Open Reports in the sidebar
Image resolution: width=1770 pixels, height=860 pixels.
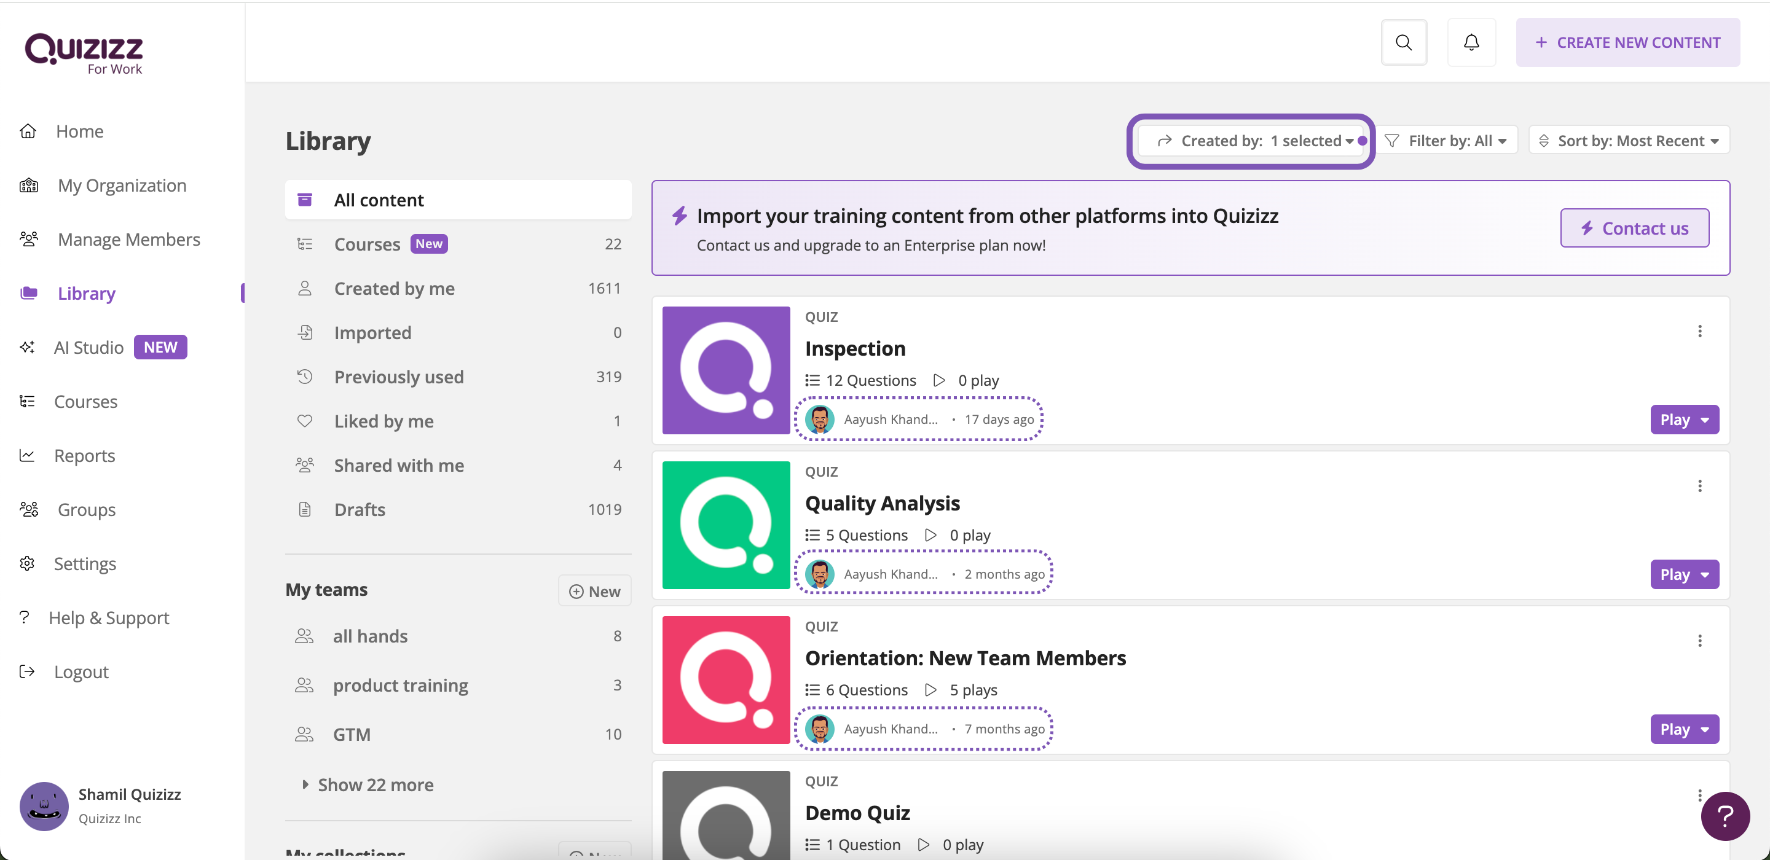68,455
